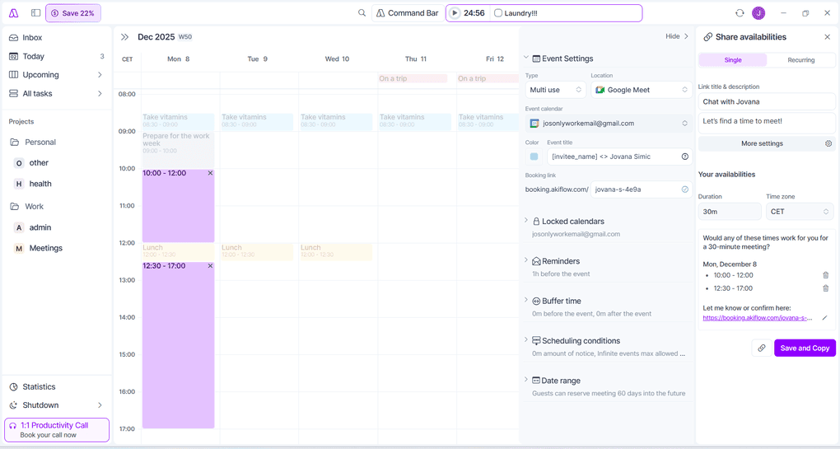Edit the booking link slug field
840x449 pixels.
point(641,189)
